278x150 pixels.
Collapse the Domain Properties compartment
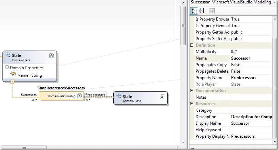(7, 67)
